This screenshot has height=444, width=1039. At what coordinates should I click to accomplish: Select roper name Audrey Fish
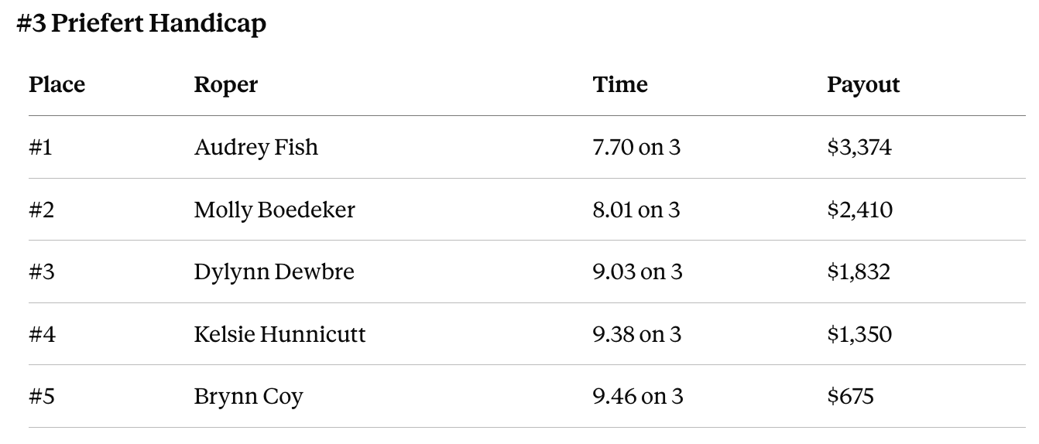pos(256,147)
